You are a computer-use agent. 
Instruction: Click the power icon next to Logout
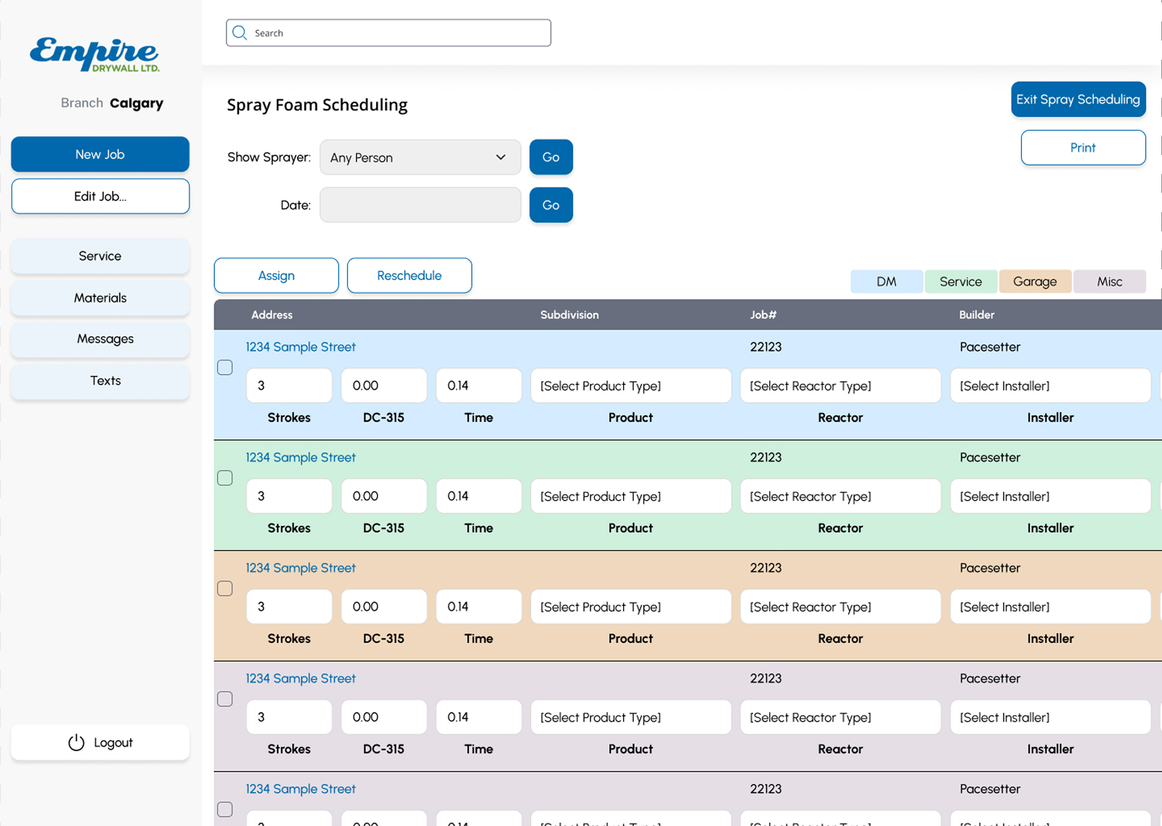76,743
